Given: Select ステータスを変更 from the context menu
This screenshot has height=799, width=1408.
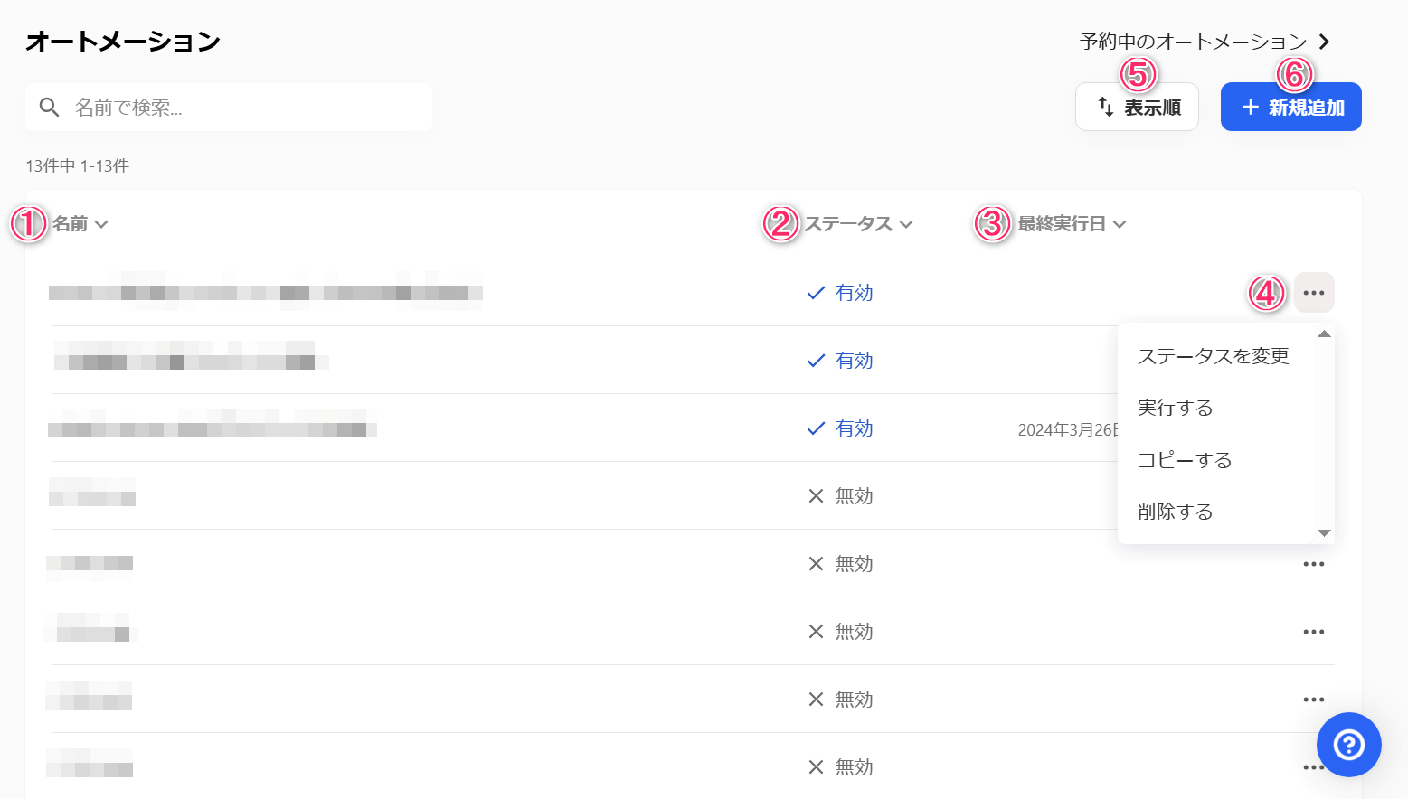Looking at the screenshot, I should (x=1213, y=356).
